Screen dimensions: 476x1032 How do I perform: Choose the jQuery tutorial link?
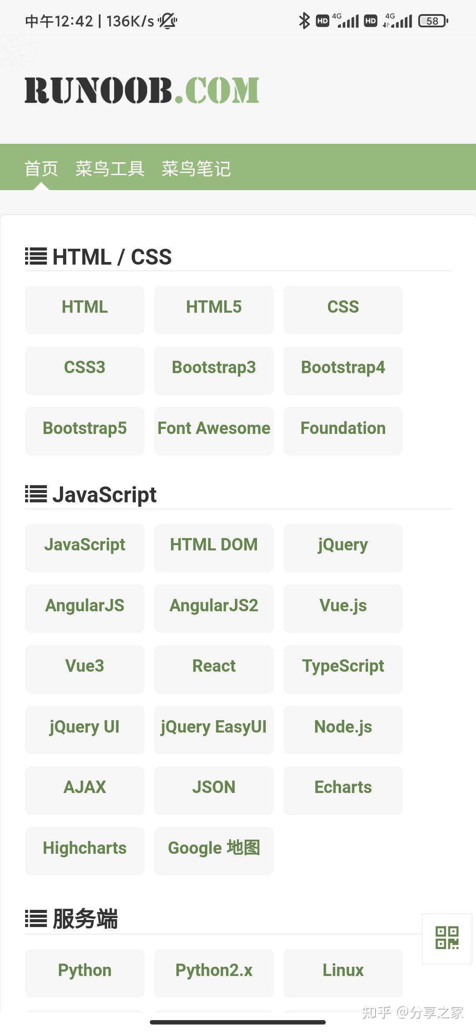343,545
